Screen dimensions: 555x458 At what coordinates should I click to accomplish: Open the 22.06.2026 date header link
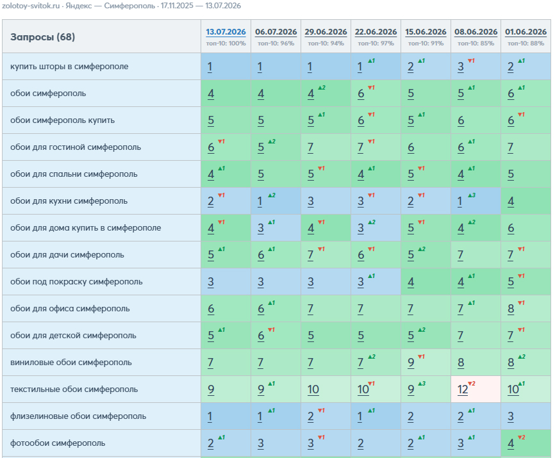(x=376, y=32)
